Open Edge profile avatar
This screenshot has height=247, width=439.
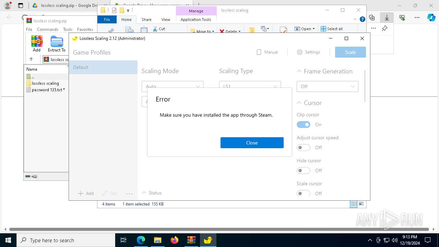coord(8,5)
